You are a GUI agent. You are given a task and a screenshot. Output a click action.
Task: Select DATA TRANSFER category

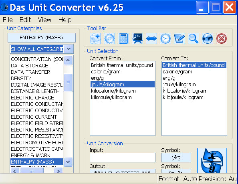(x=37, y=72)
